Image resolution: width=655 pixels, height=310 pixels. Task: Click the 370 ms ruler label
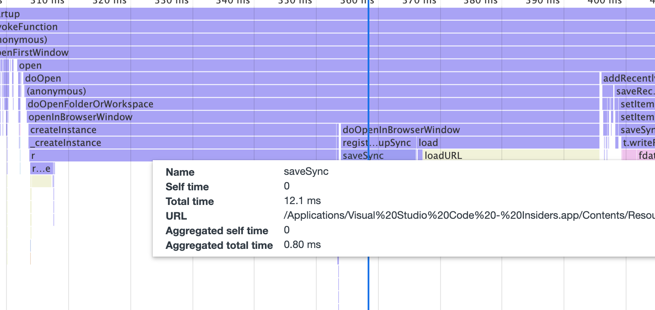click(x=420, y=2)
